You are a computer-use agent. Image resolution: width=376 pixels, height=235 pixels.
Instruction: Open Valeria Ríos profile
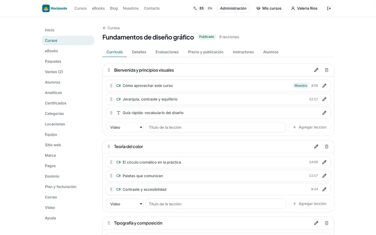tap(304, 8)
